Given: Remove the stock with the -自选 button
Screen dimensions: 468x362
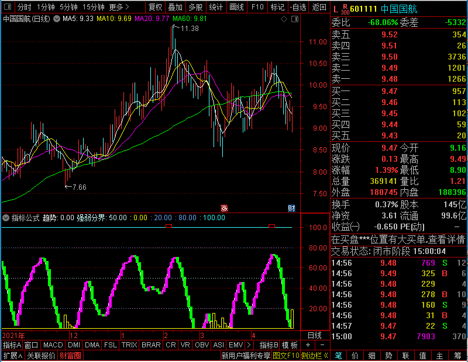Looking at the screenshot, I should [x=298, y=7].
